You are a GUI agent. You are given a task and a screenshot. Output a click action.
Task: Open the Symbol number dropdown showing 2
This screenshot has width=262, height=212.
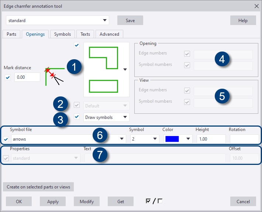click(x=145, y=139)
